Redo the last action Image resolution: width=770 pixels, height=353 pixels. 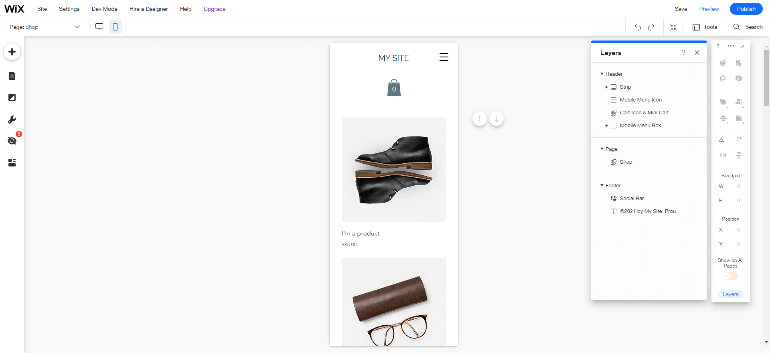pos(651,27)
